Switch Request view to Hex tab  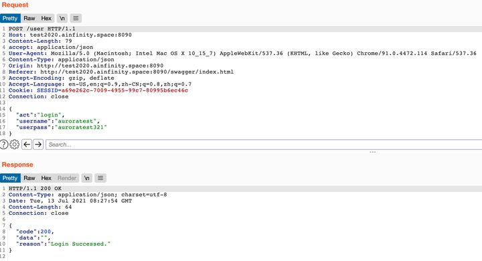46,18
